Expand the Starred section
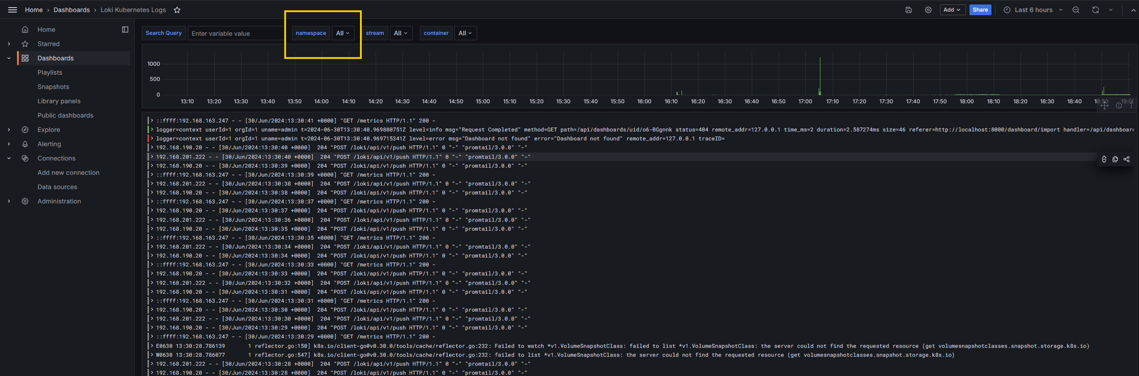 pyautogui.click(x=9, y=44)
